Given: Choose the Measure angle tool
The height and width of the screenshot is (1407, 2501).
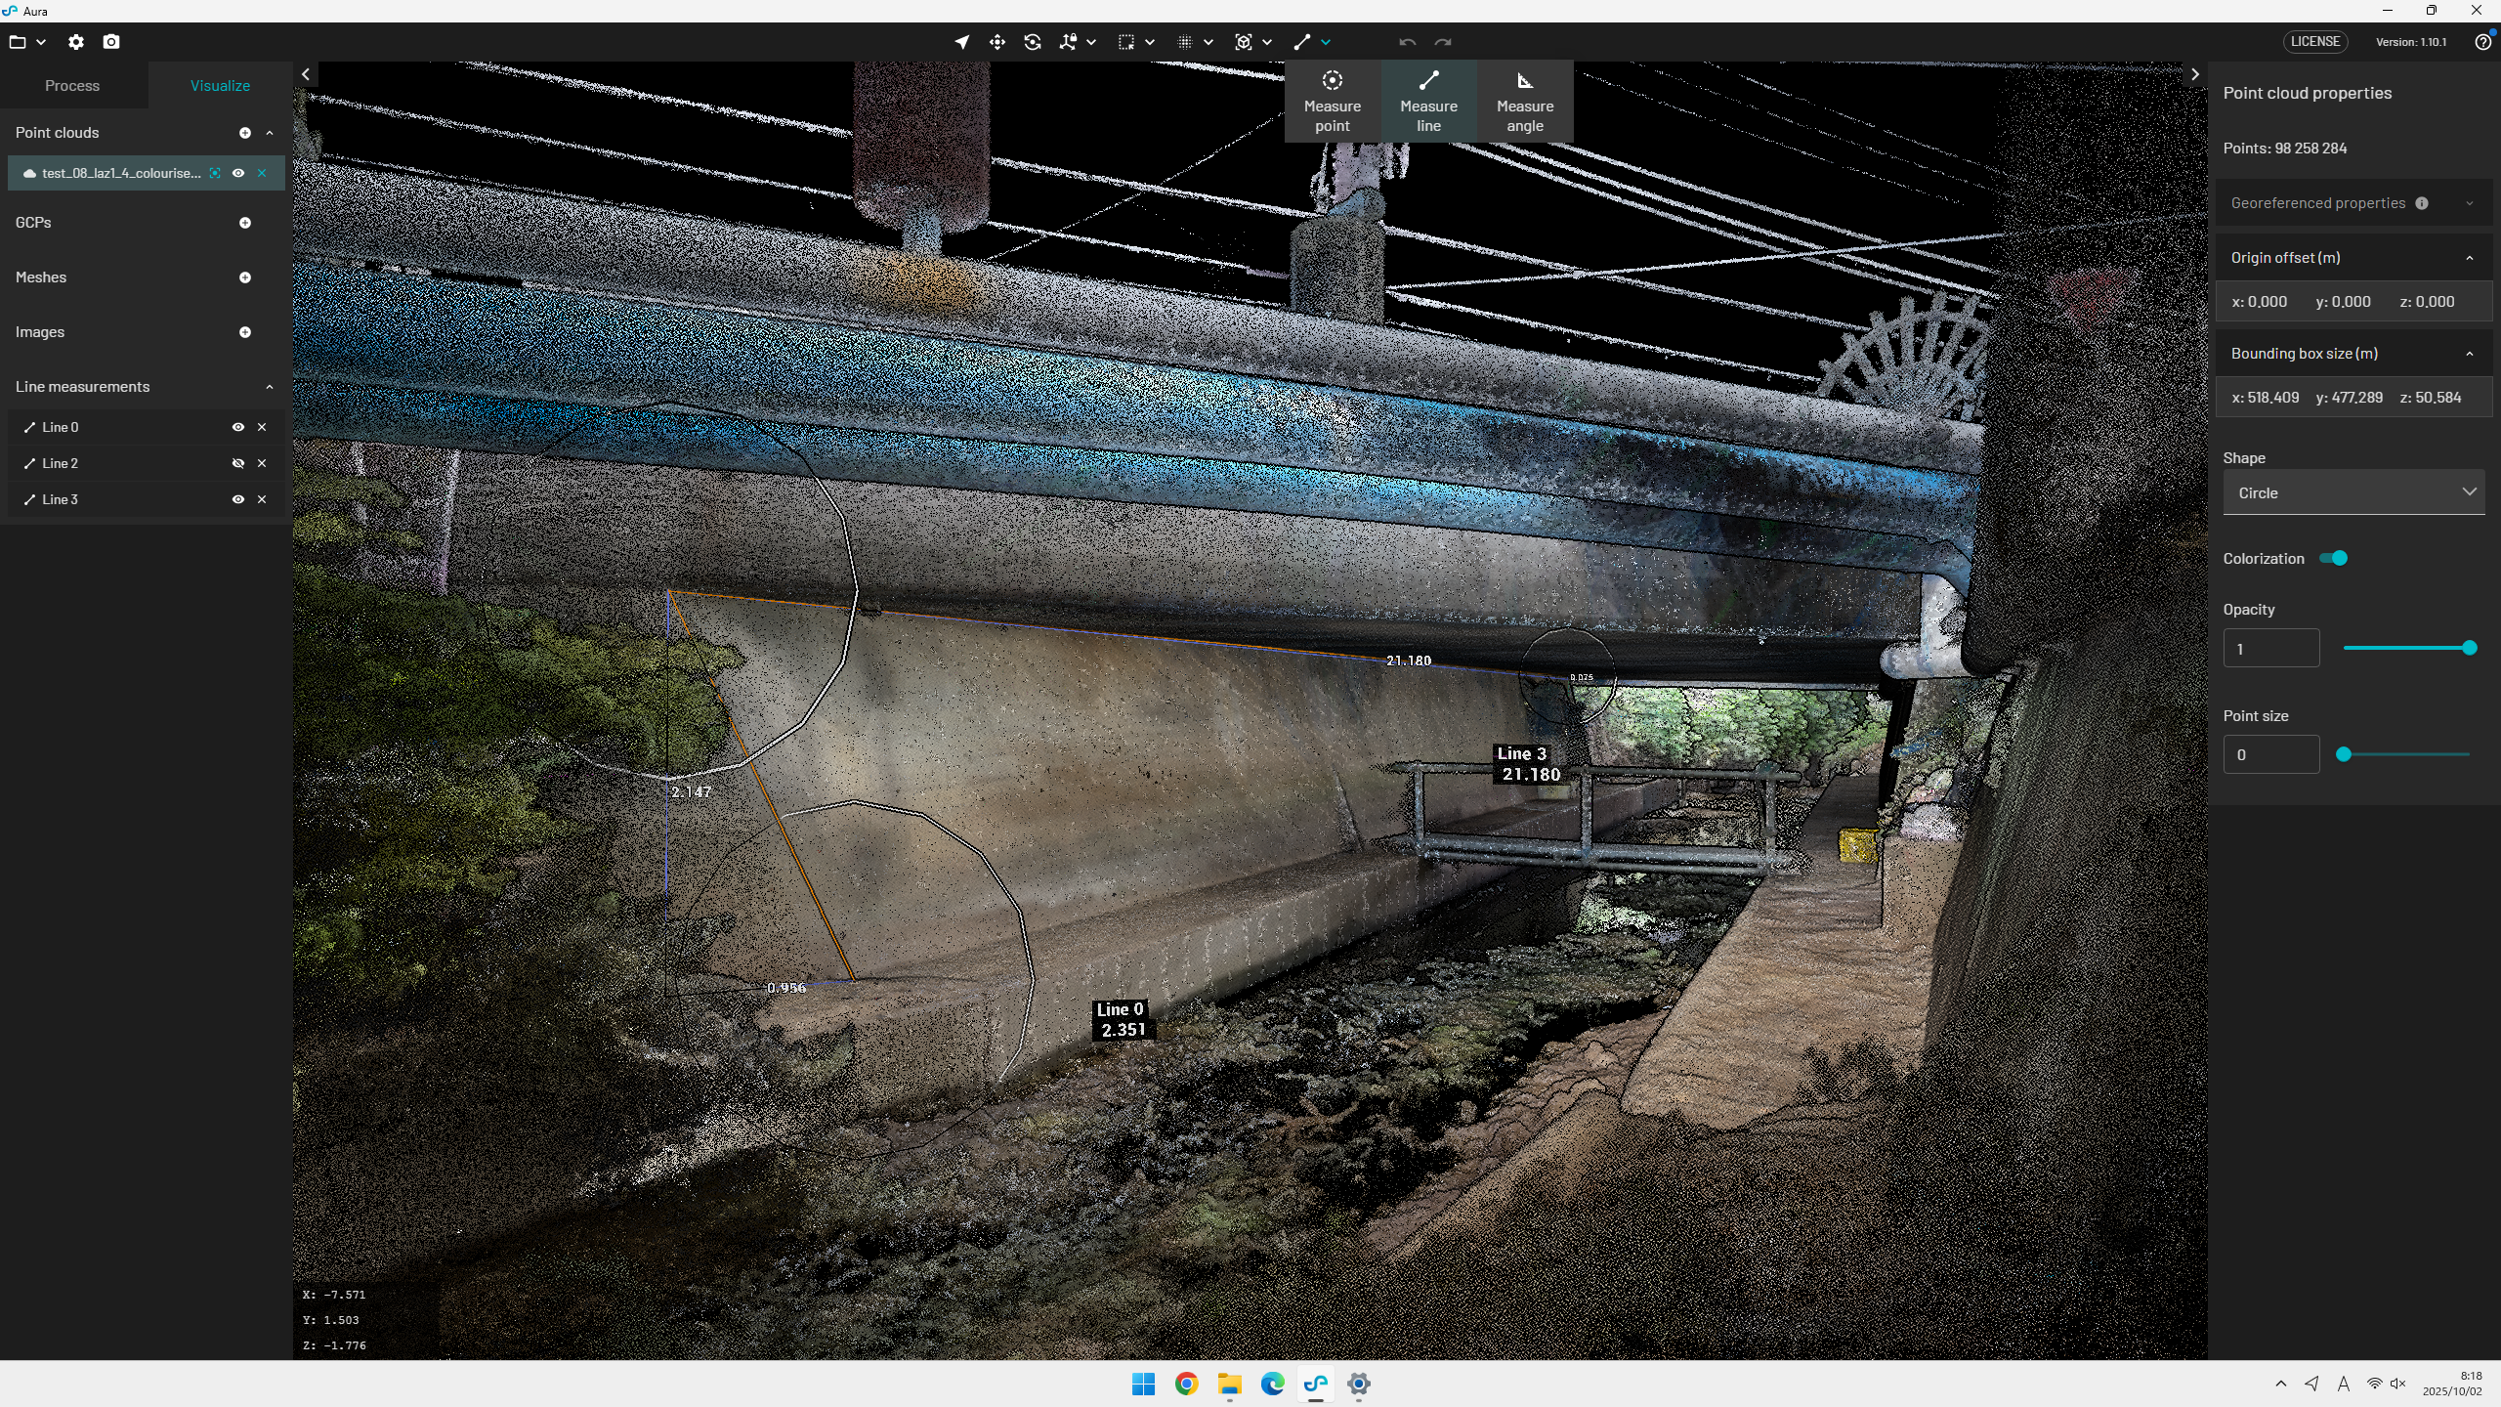Looking at the screenshot, I should pos(1524,102).
